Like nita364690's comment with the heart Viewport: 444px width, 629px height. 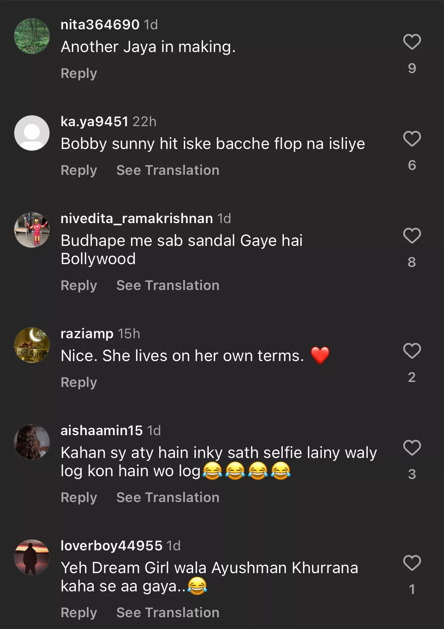pyautogui.click(x=412, y=42)
